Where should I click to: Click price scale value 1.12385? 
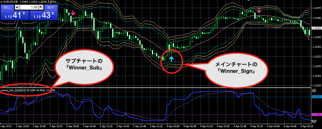(x=317, y=37)
